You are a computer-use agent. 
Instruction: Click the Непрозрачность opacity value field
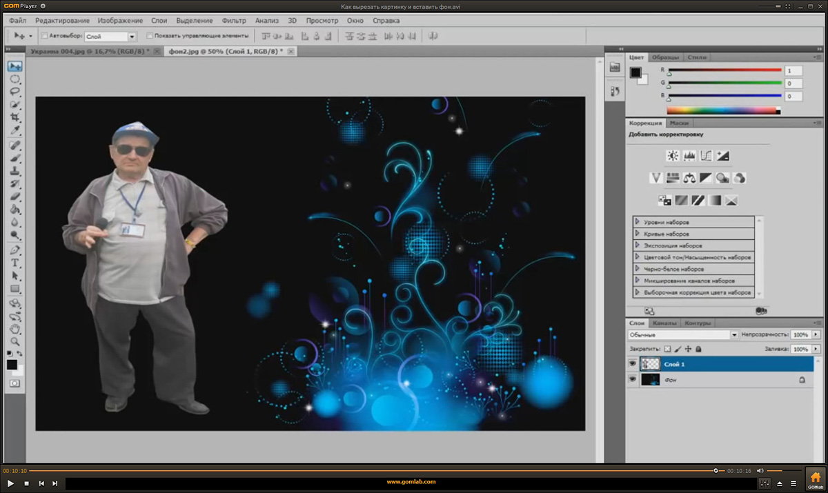[x=800, y=334]
